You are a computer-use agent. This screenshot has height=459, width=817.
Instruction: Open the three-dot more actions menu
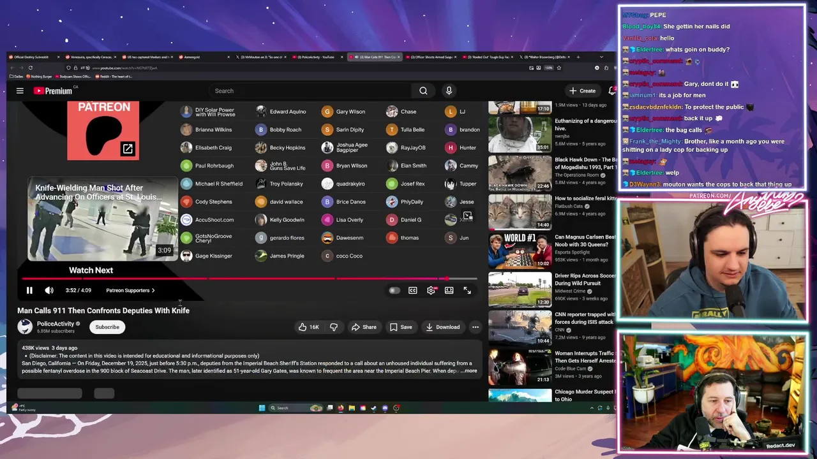click(476, 327)
